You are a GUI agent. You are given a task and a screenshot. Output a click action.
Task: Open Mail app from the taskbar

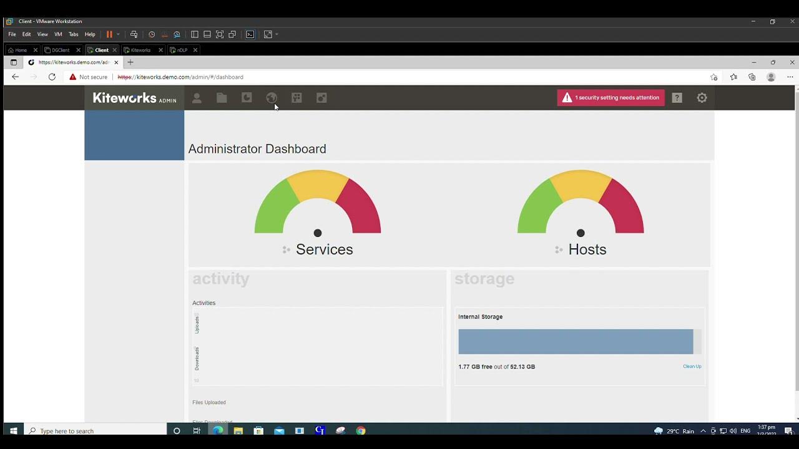pos(279,431)
